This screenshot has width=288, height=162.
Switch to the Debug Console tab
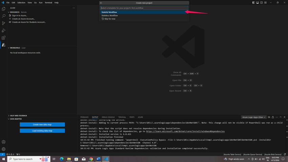108,117
